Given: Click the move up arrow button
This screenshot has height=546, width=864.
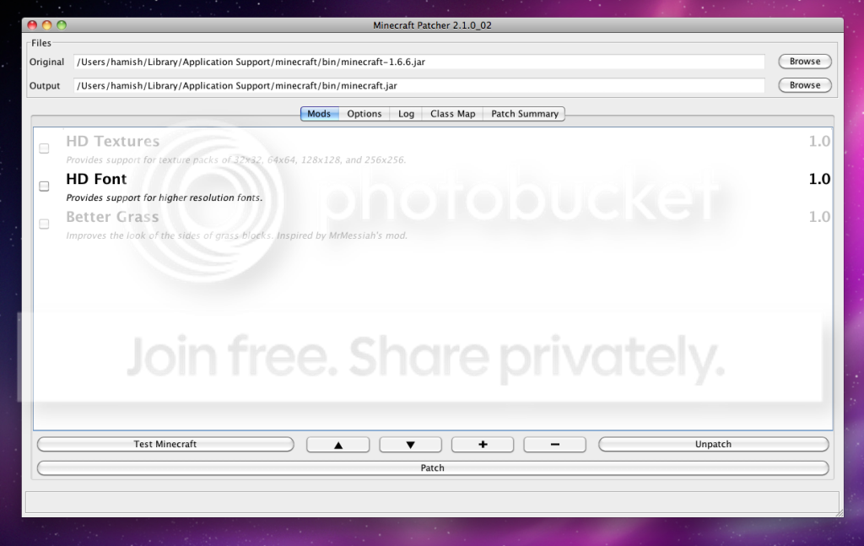Looking at the screenshot, I should 338,445.
